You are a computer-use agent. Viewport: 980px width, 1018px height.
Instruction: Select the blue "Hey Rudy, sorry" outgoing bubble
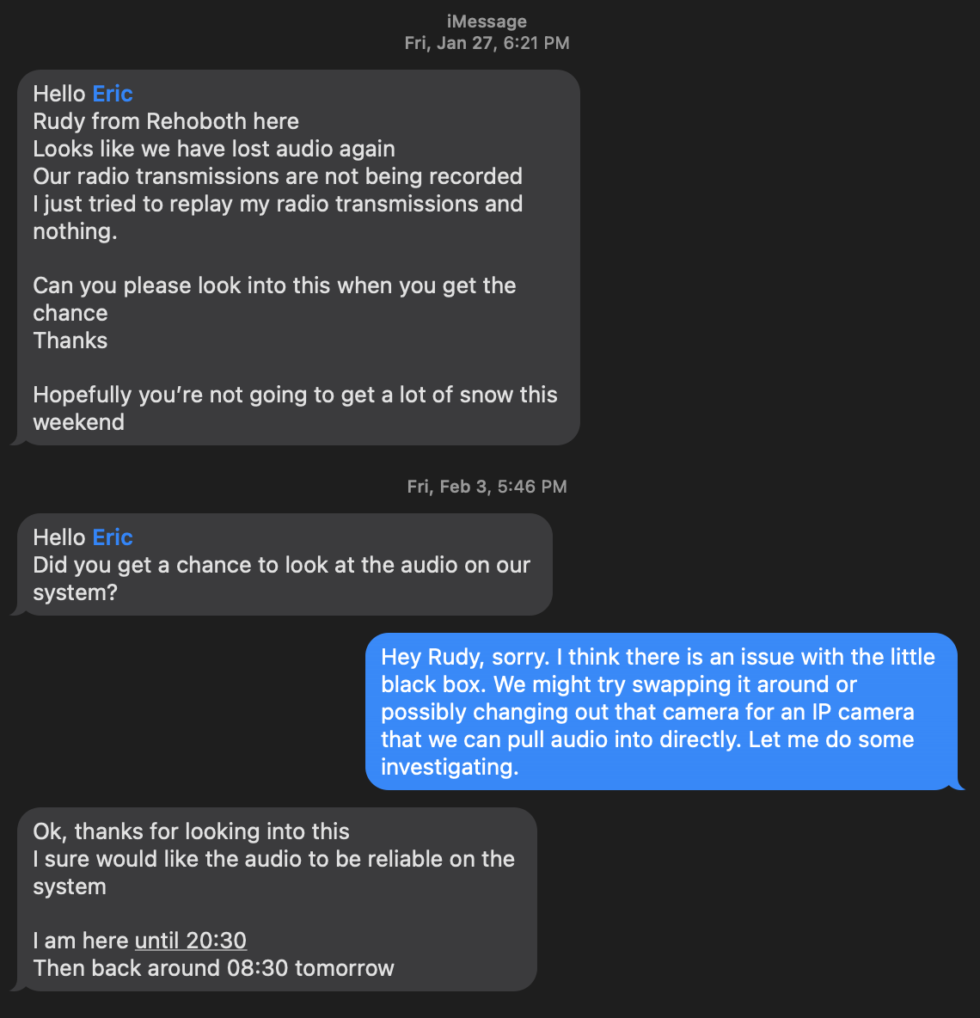(x=660, y=711)
